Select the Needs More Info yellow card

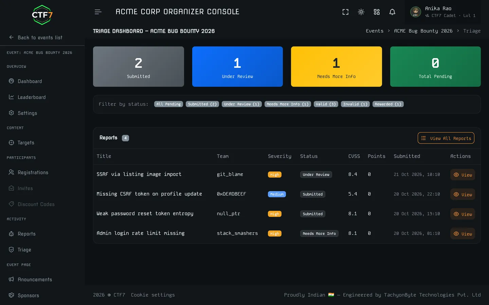coord(337,66)
